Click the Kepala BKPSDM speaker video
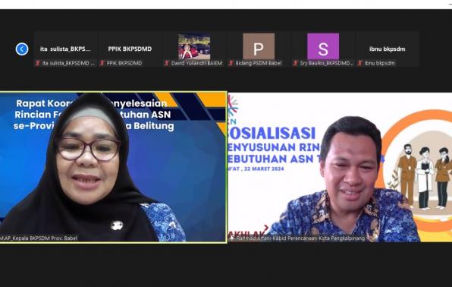452x287 pixels. pyautogui.click(x=113, y=167)
